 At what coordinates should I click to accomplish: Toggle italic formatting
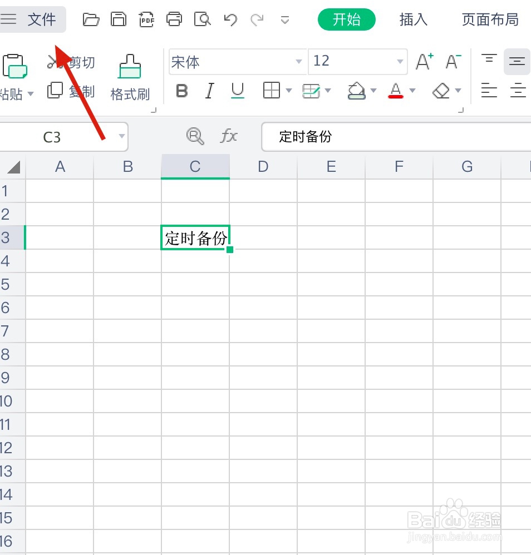pos(210,91)
